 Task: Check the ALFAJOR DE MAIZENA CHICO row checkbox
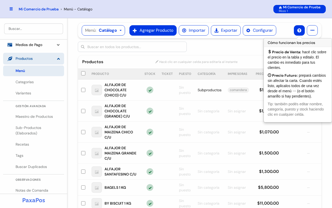click(83, 132)
